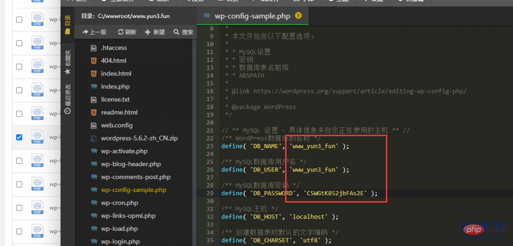Click the PHP elephant icon beside index.php

94,86
